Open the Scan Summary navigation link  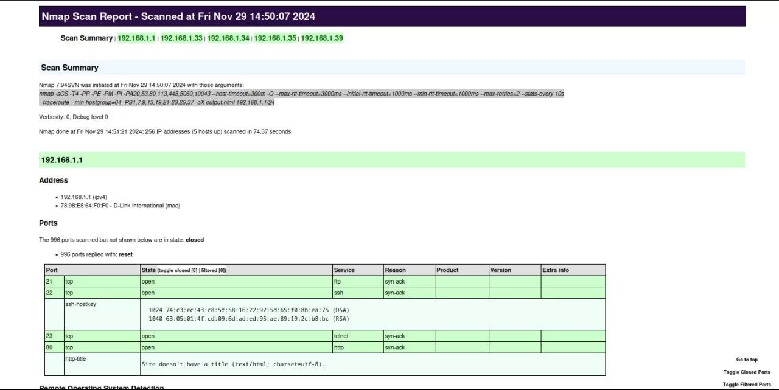pyautogui.click(x=86, y=38)
